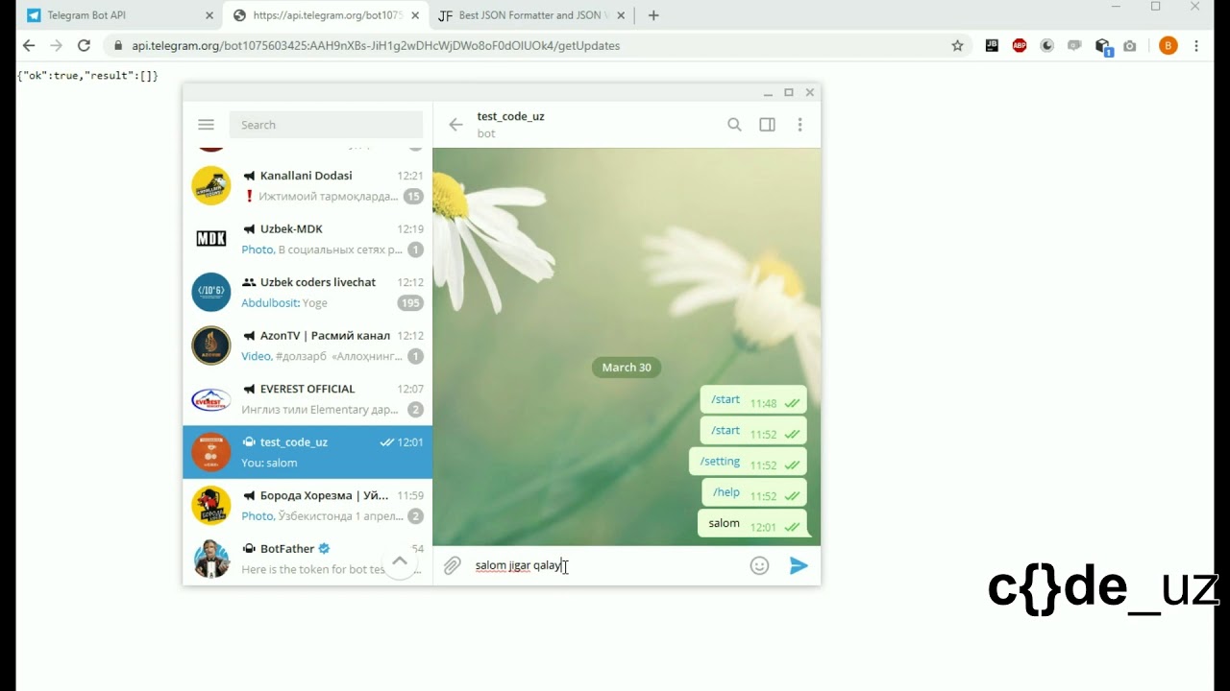Go back in the browser
The width and height of the screenshot is (1230, 691).
29,45
